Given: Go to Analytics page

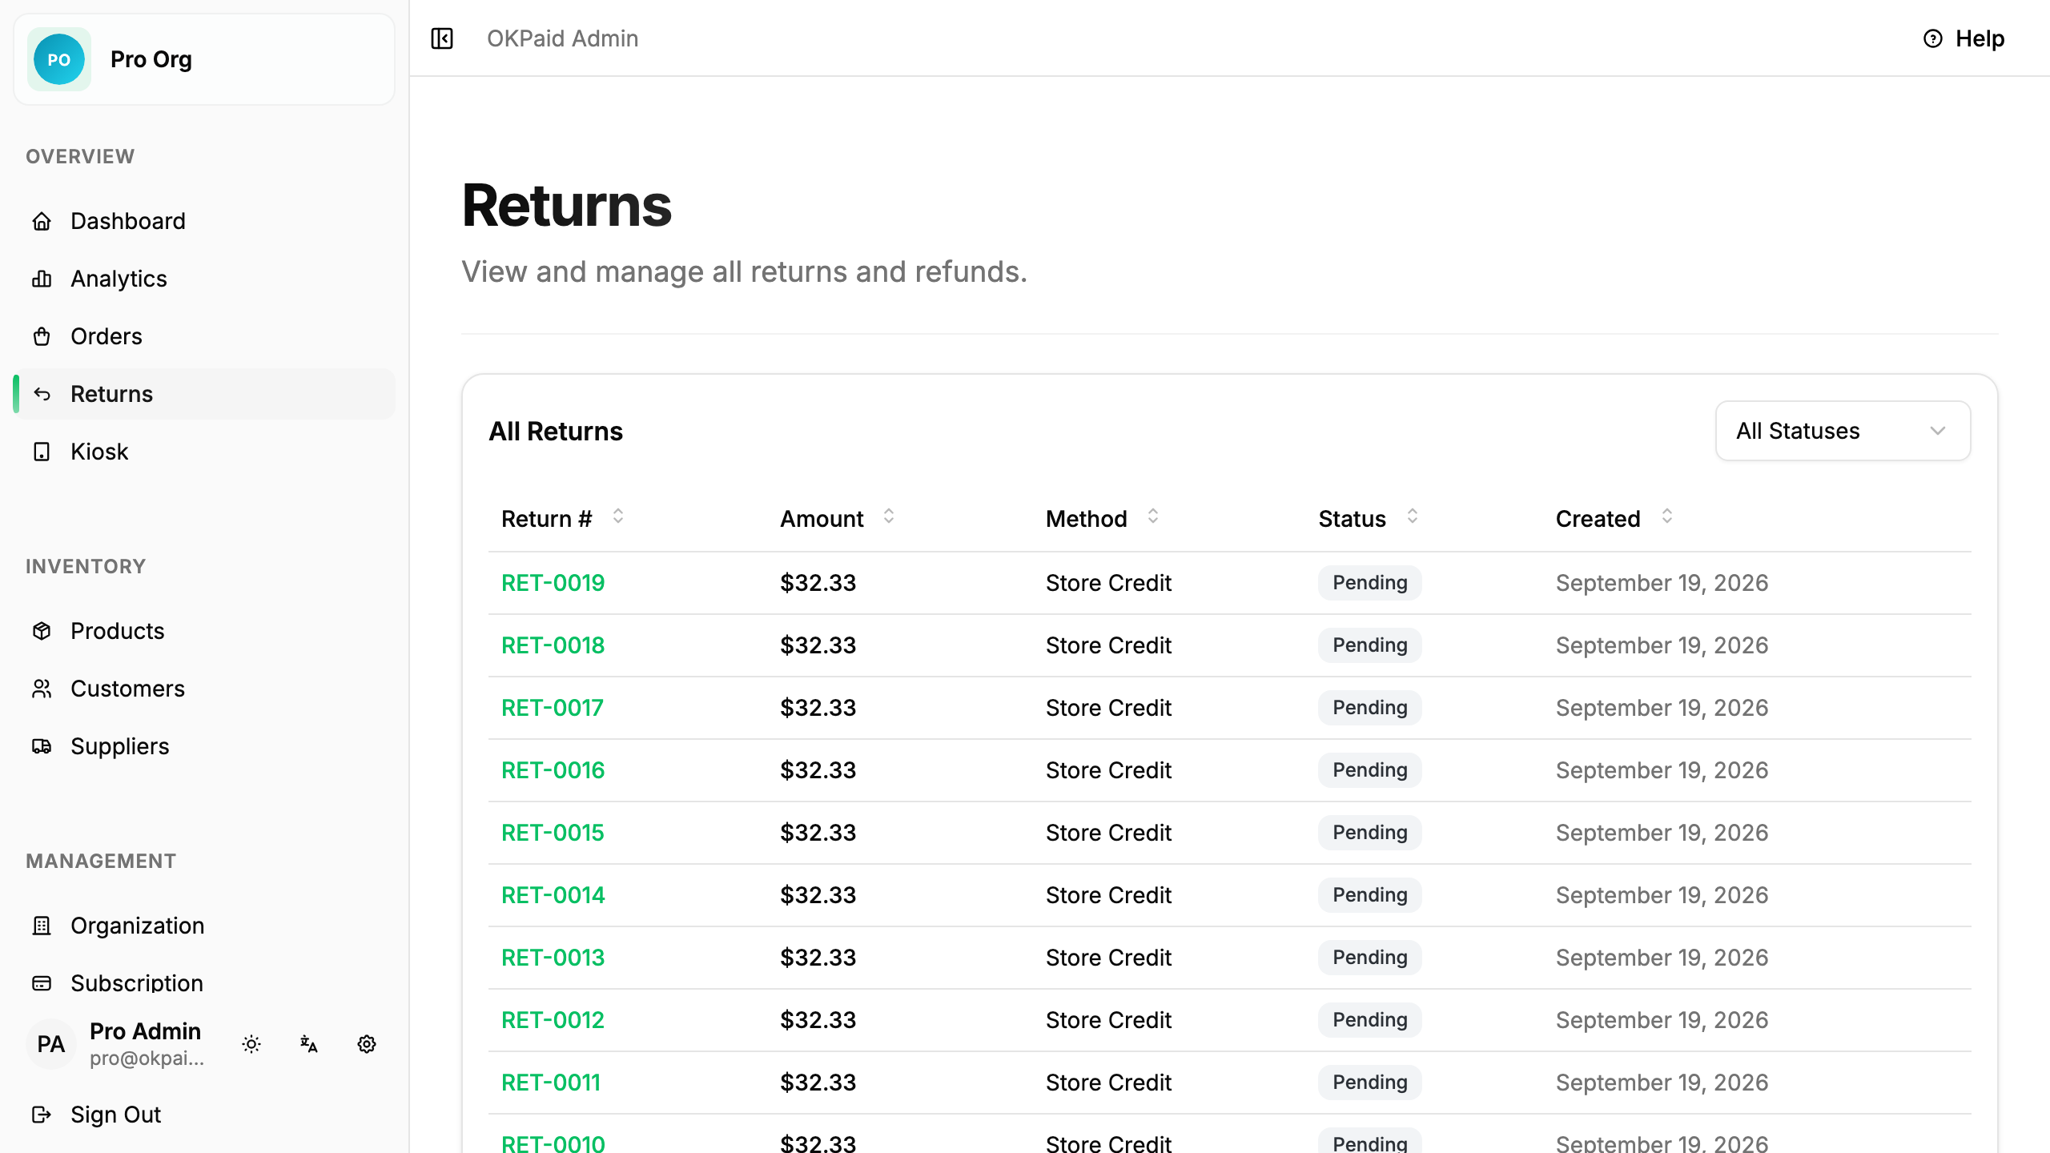Looking at the screenshot, I should tap(204, 279).
